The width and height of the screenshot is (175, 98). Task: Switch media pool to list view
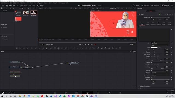[x=25, y=8]
